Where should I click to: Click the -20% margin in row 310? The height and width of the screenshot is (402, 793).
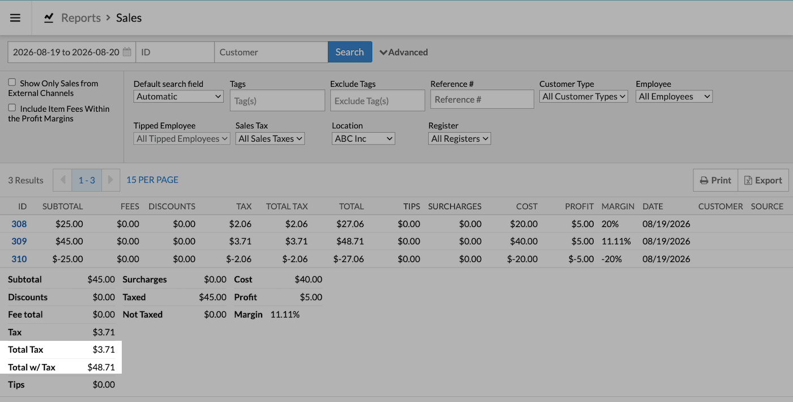tap(612, 259)
